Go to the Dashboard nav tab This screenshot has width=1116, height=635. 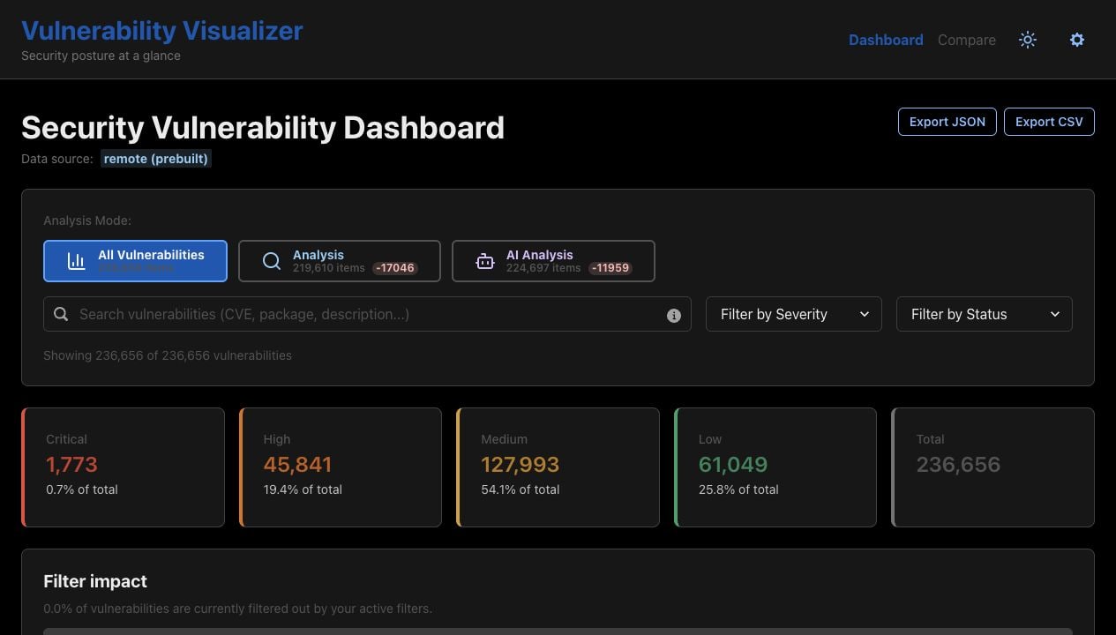point(886,40)
